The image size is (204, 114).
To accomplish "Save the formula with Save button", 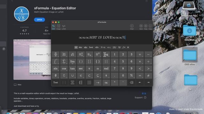I will point(141,27).
